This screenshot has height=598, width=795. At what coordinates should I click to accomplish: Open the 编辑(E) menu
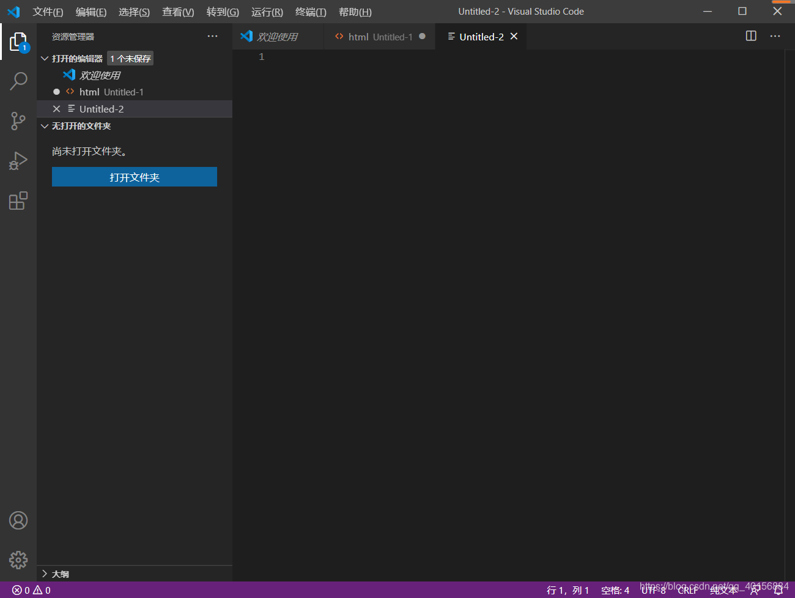(91, 12)
